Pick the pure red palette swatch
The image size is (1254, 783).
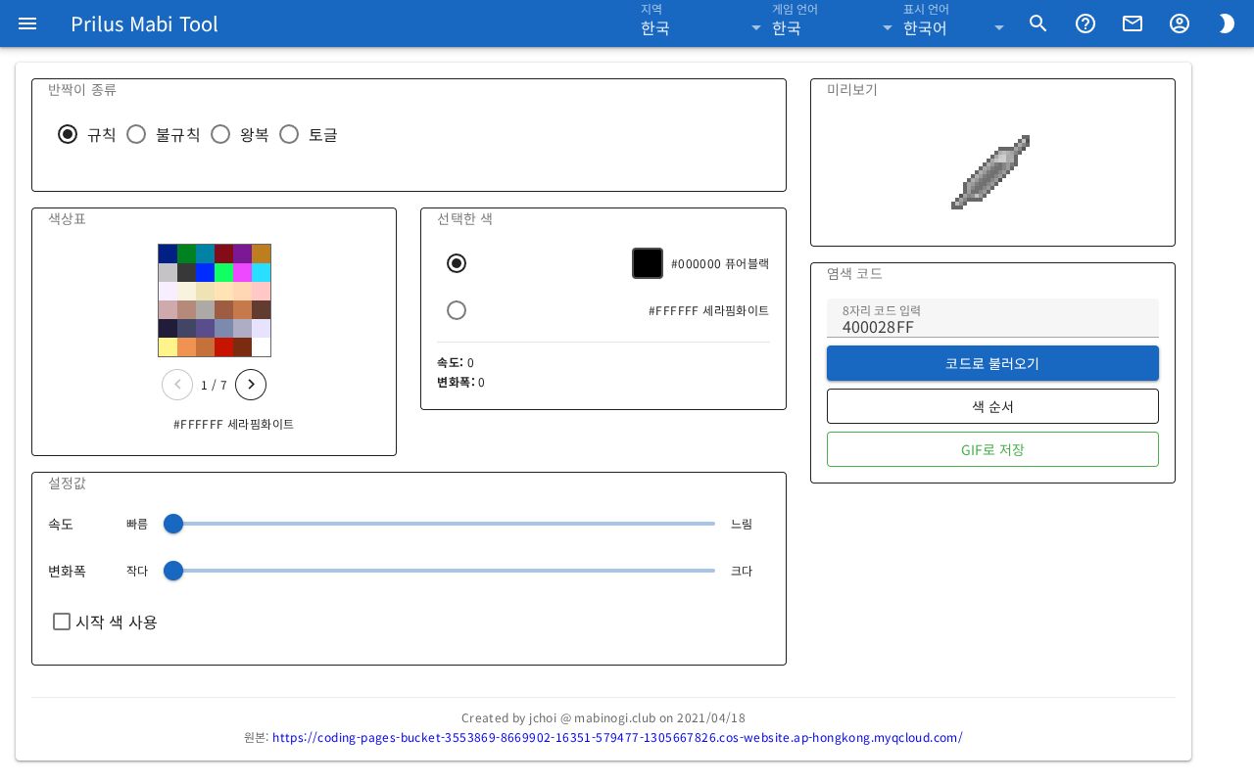[223, 346]
